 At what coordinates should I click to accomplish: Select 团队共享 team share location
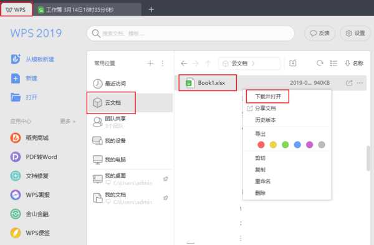pos(130,122)
